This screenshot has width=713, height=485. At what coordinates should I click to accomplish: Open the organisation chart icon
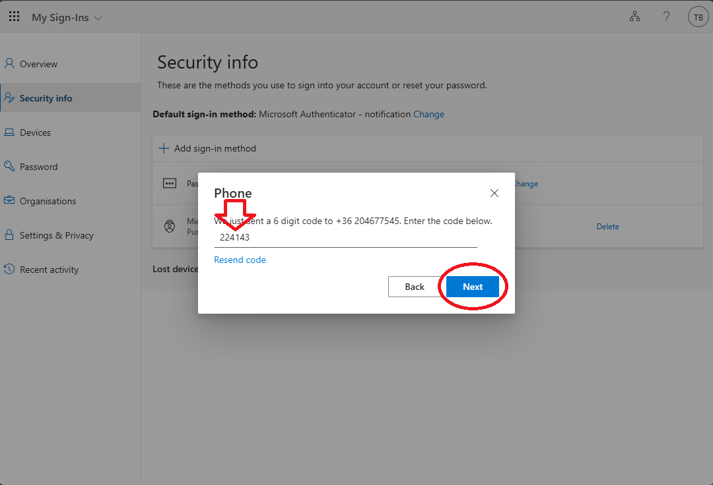(634, 17)
